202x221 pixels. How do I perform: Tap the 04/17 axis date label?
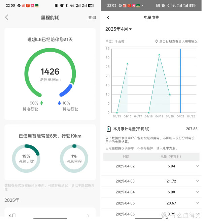pos(138,116)
